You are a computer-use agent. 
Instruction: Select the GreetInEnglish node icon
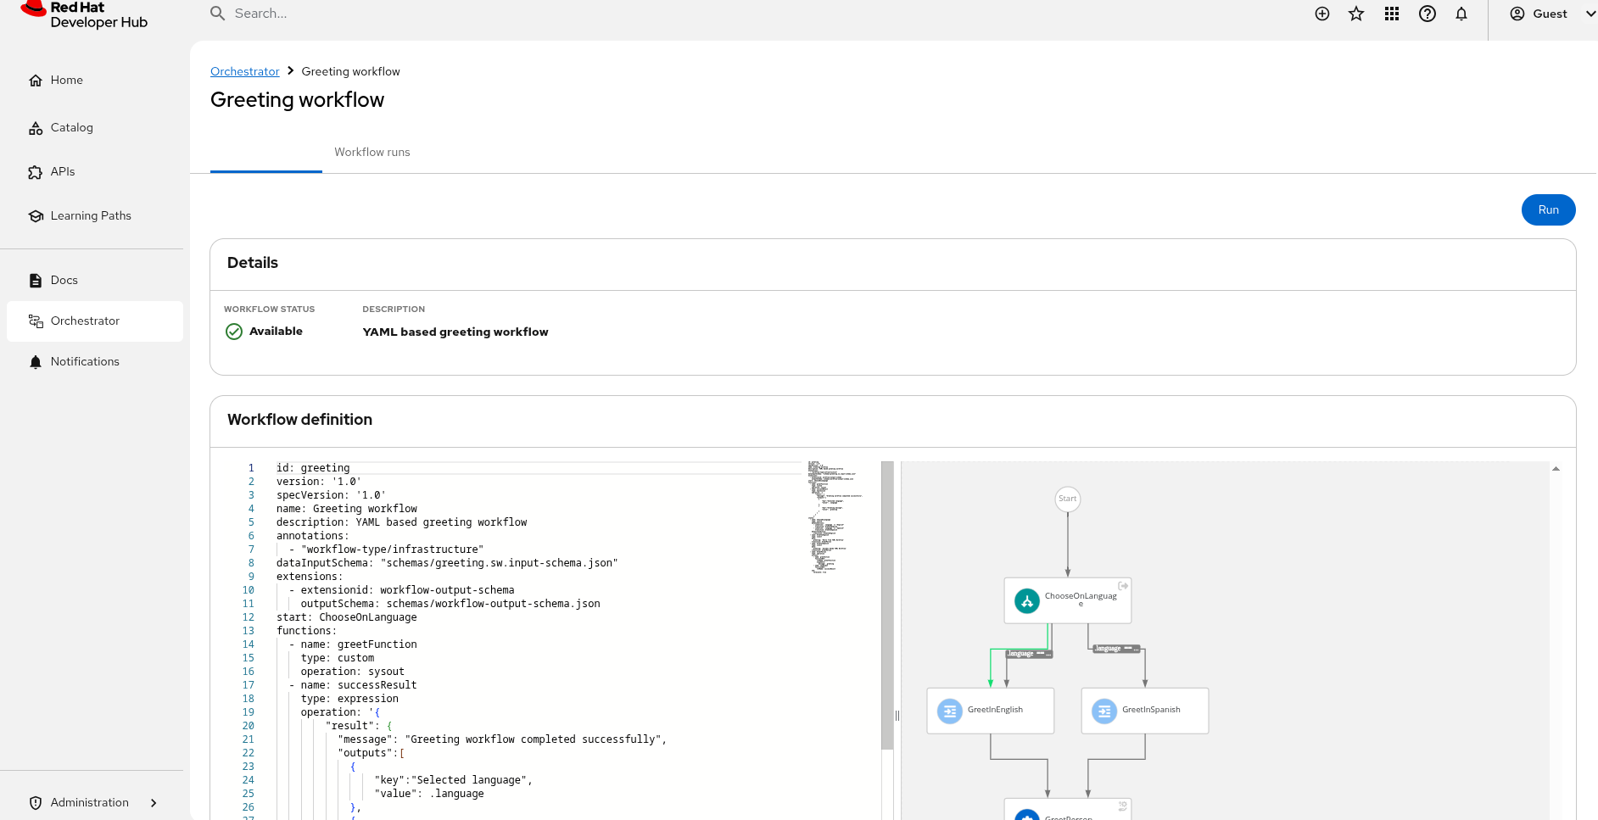pos(950,711)
